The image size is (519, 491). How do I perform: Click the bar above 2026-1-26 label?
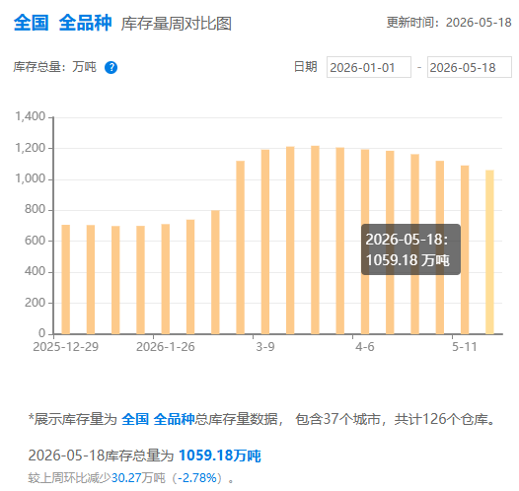point(166,279)
